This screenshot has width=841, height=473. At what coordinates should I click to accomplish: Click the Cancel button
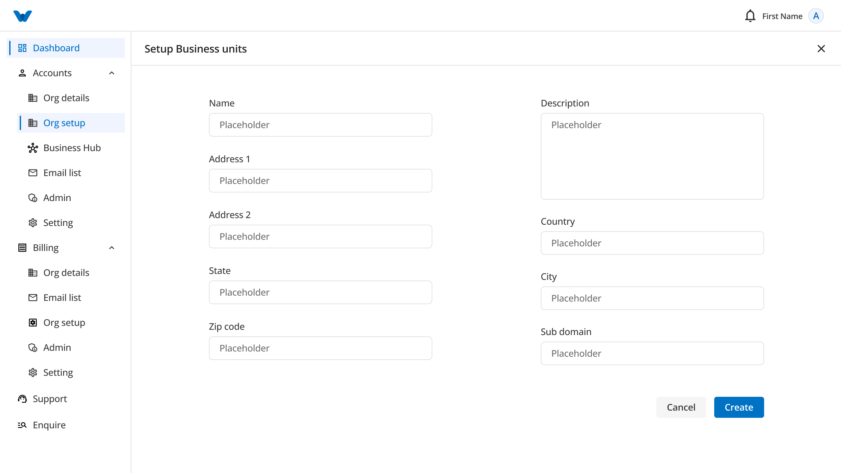(681, 407)
